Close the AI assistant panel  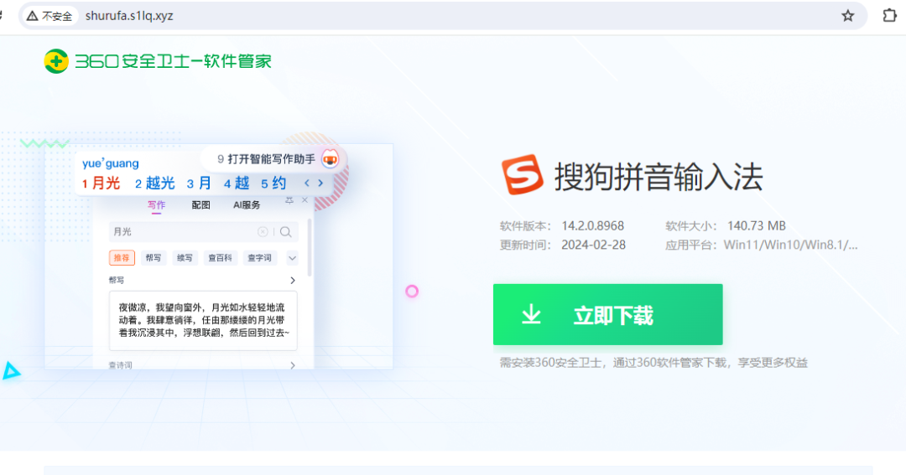(x=305, y=200)
